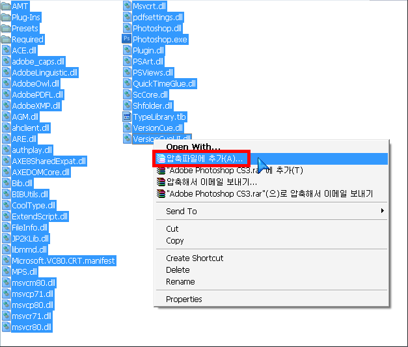Click the VersionCue.dll file icon
Viewport: 408px width, 347px height.
coord(127,128)
